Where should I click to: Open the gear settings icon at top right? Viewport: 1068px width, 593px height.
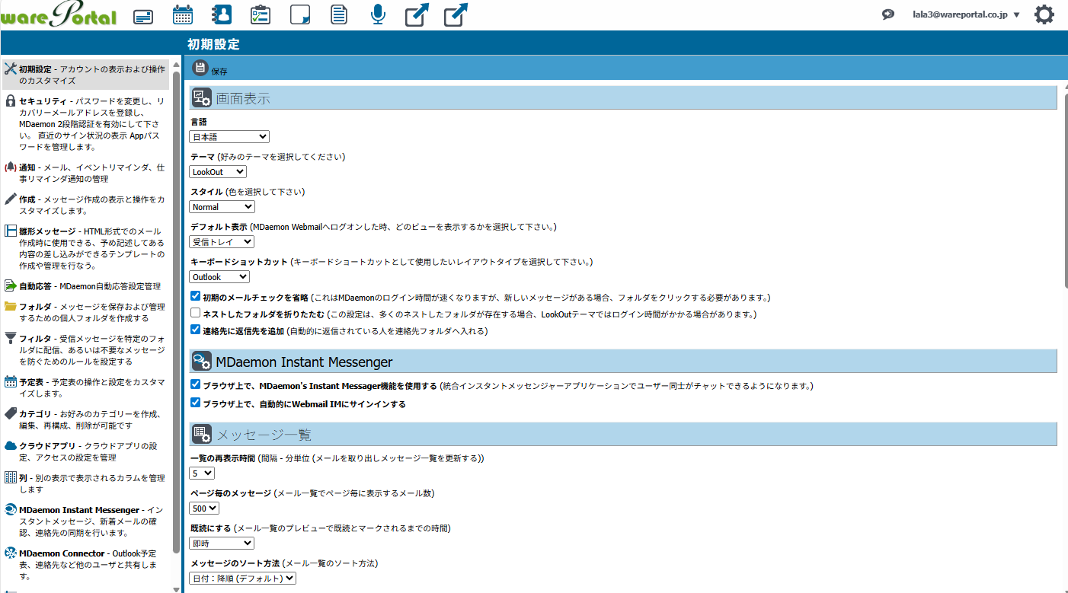tap(1044, 14)
